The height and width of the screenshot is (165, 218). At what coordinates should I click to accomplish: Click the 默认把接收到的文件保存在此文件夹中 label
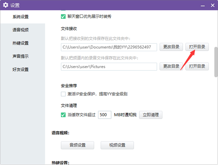click(96, 38)
